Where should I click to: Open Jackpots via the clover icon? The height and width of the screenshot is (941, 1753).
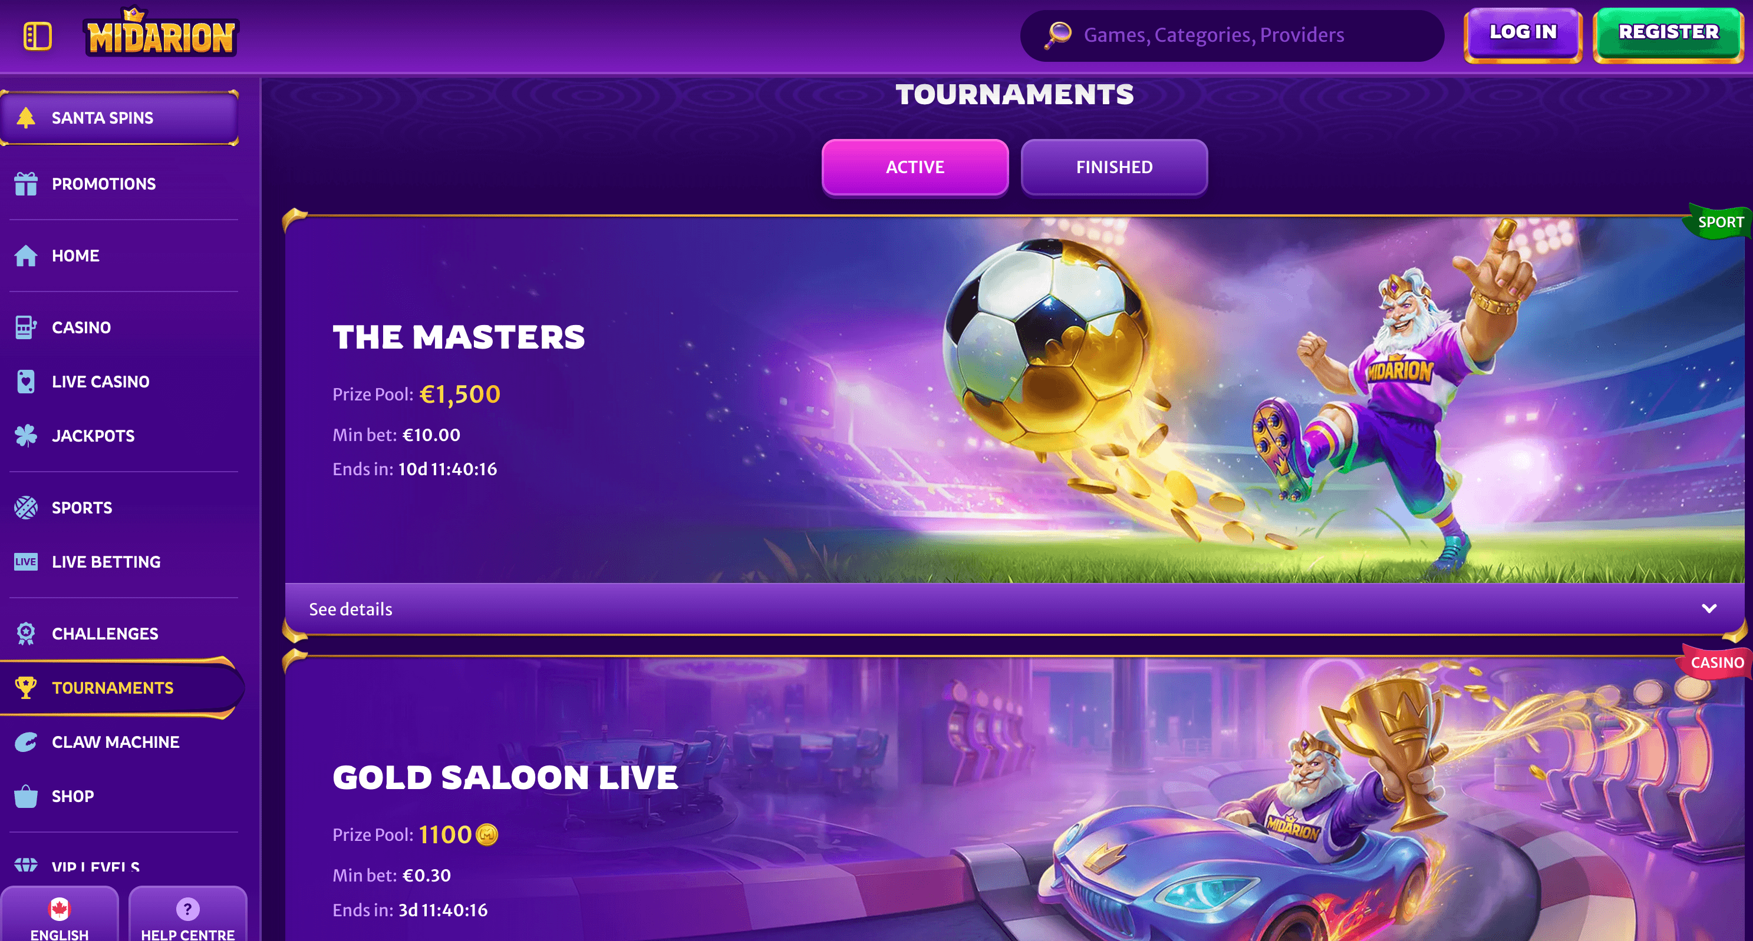[26, 436]
